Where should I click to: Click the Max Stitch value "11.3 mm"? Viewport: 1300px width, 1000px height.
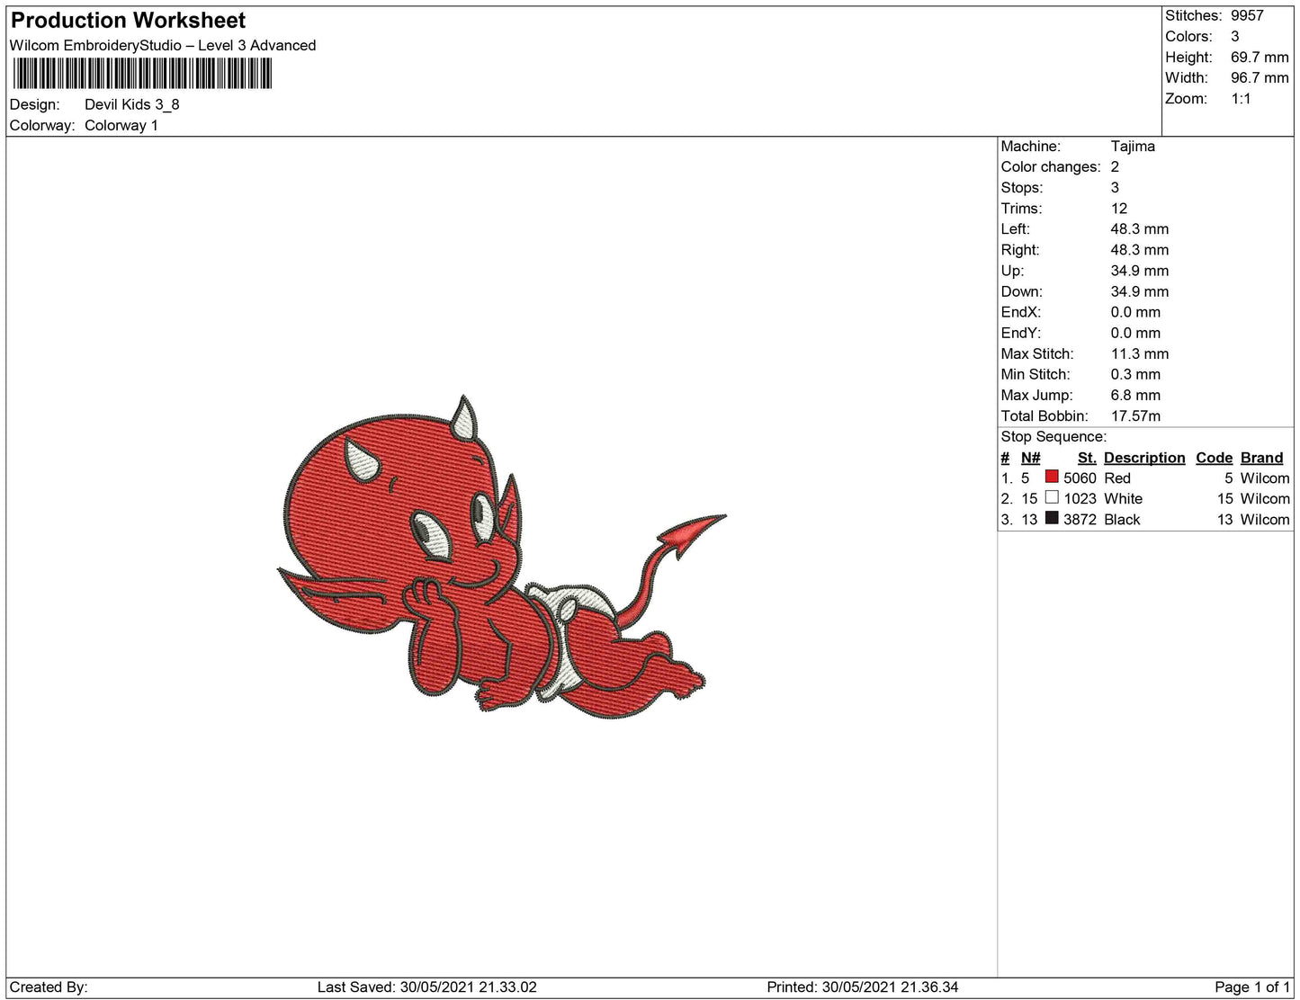point(1140,353)
